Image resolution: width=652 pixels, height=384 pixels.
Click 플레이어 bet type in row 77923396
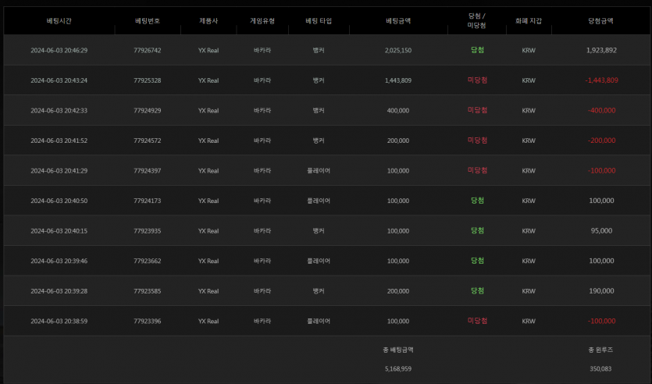(319, 322)
